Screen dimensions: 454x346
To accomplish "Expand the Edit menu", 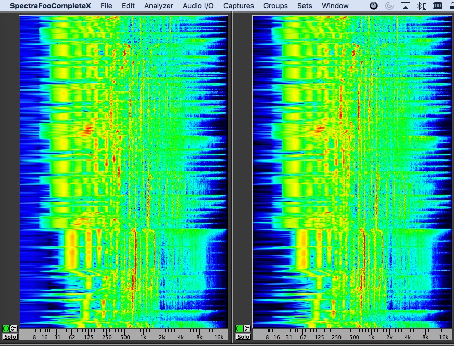I will (x=128, y=6).
